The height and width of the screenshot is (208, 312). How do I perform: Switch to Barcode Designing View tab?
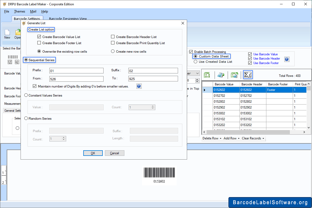[68, 19]
